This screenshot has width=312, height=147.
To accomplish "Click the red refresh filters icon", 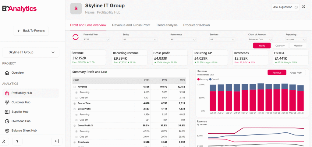I will pyautogui.click(x=75, y=37).
